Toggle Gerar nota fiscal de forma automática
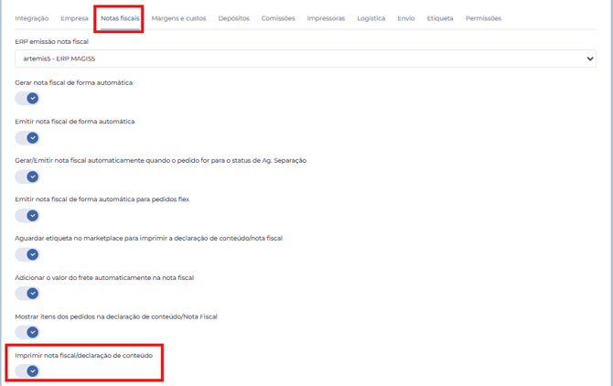The image size is (613, 386). [28, 99]
